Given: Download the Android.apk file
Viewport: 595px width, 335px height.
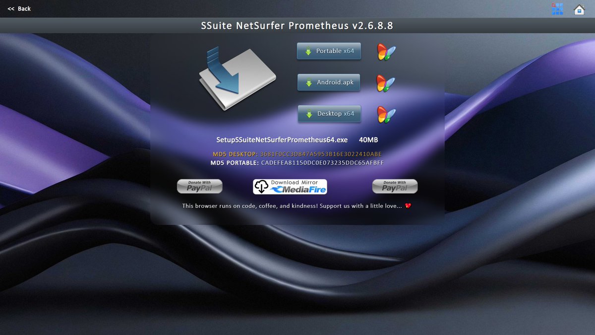Looking at the screenshot, I should click(x=329, y=82).
